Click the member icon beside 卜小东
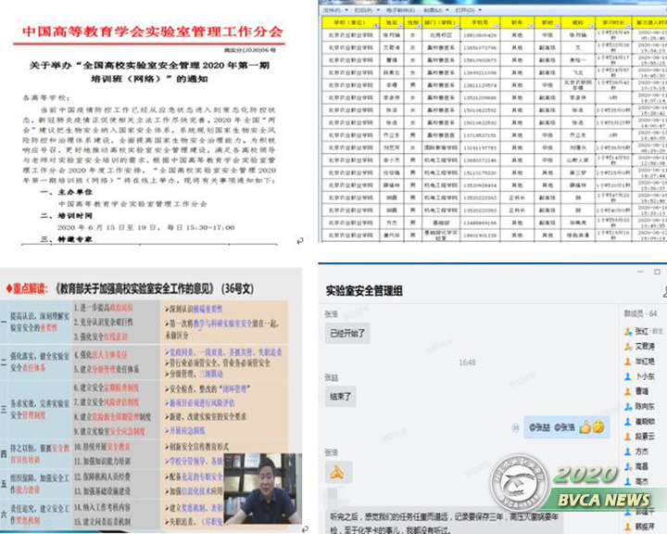This screenshot has height=534, width=667. click(627, 376)
